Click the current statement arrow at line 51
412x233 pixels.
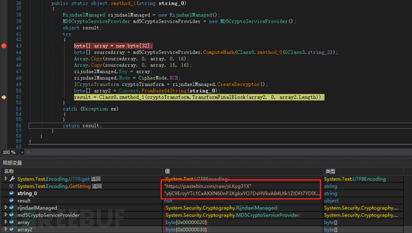(x=4, y=97)
